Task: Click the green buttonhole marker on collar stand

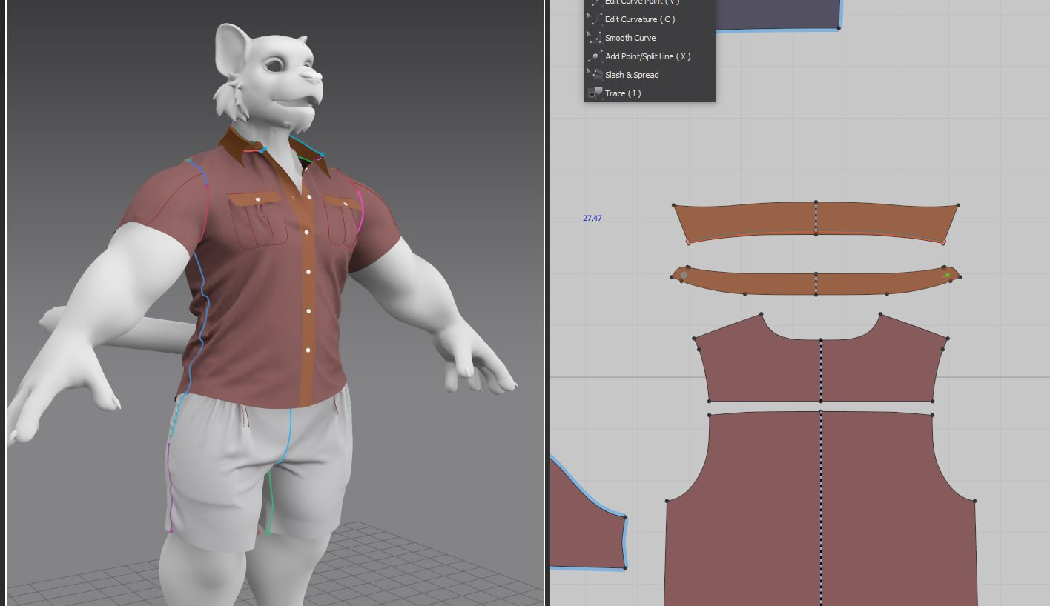Action: [x=947, y=276]
